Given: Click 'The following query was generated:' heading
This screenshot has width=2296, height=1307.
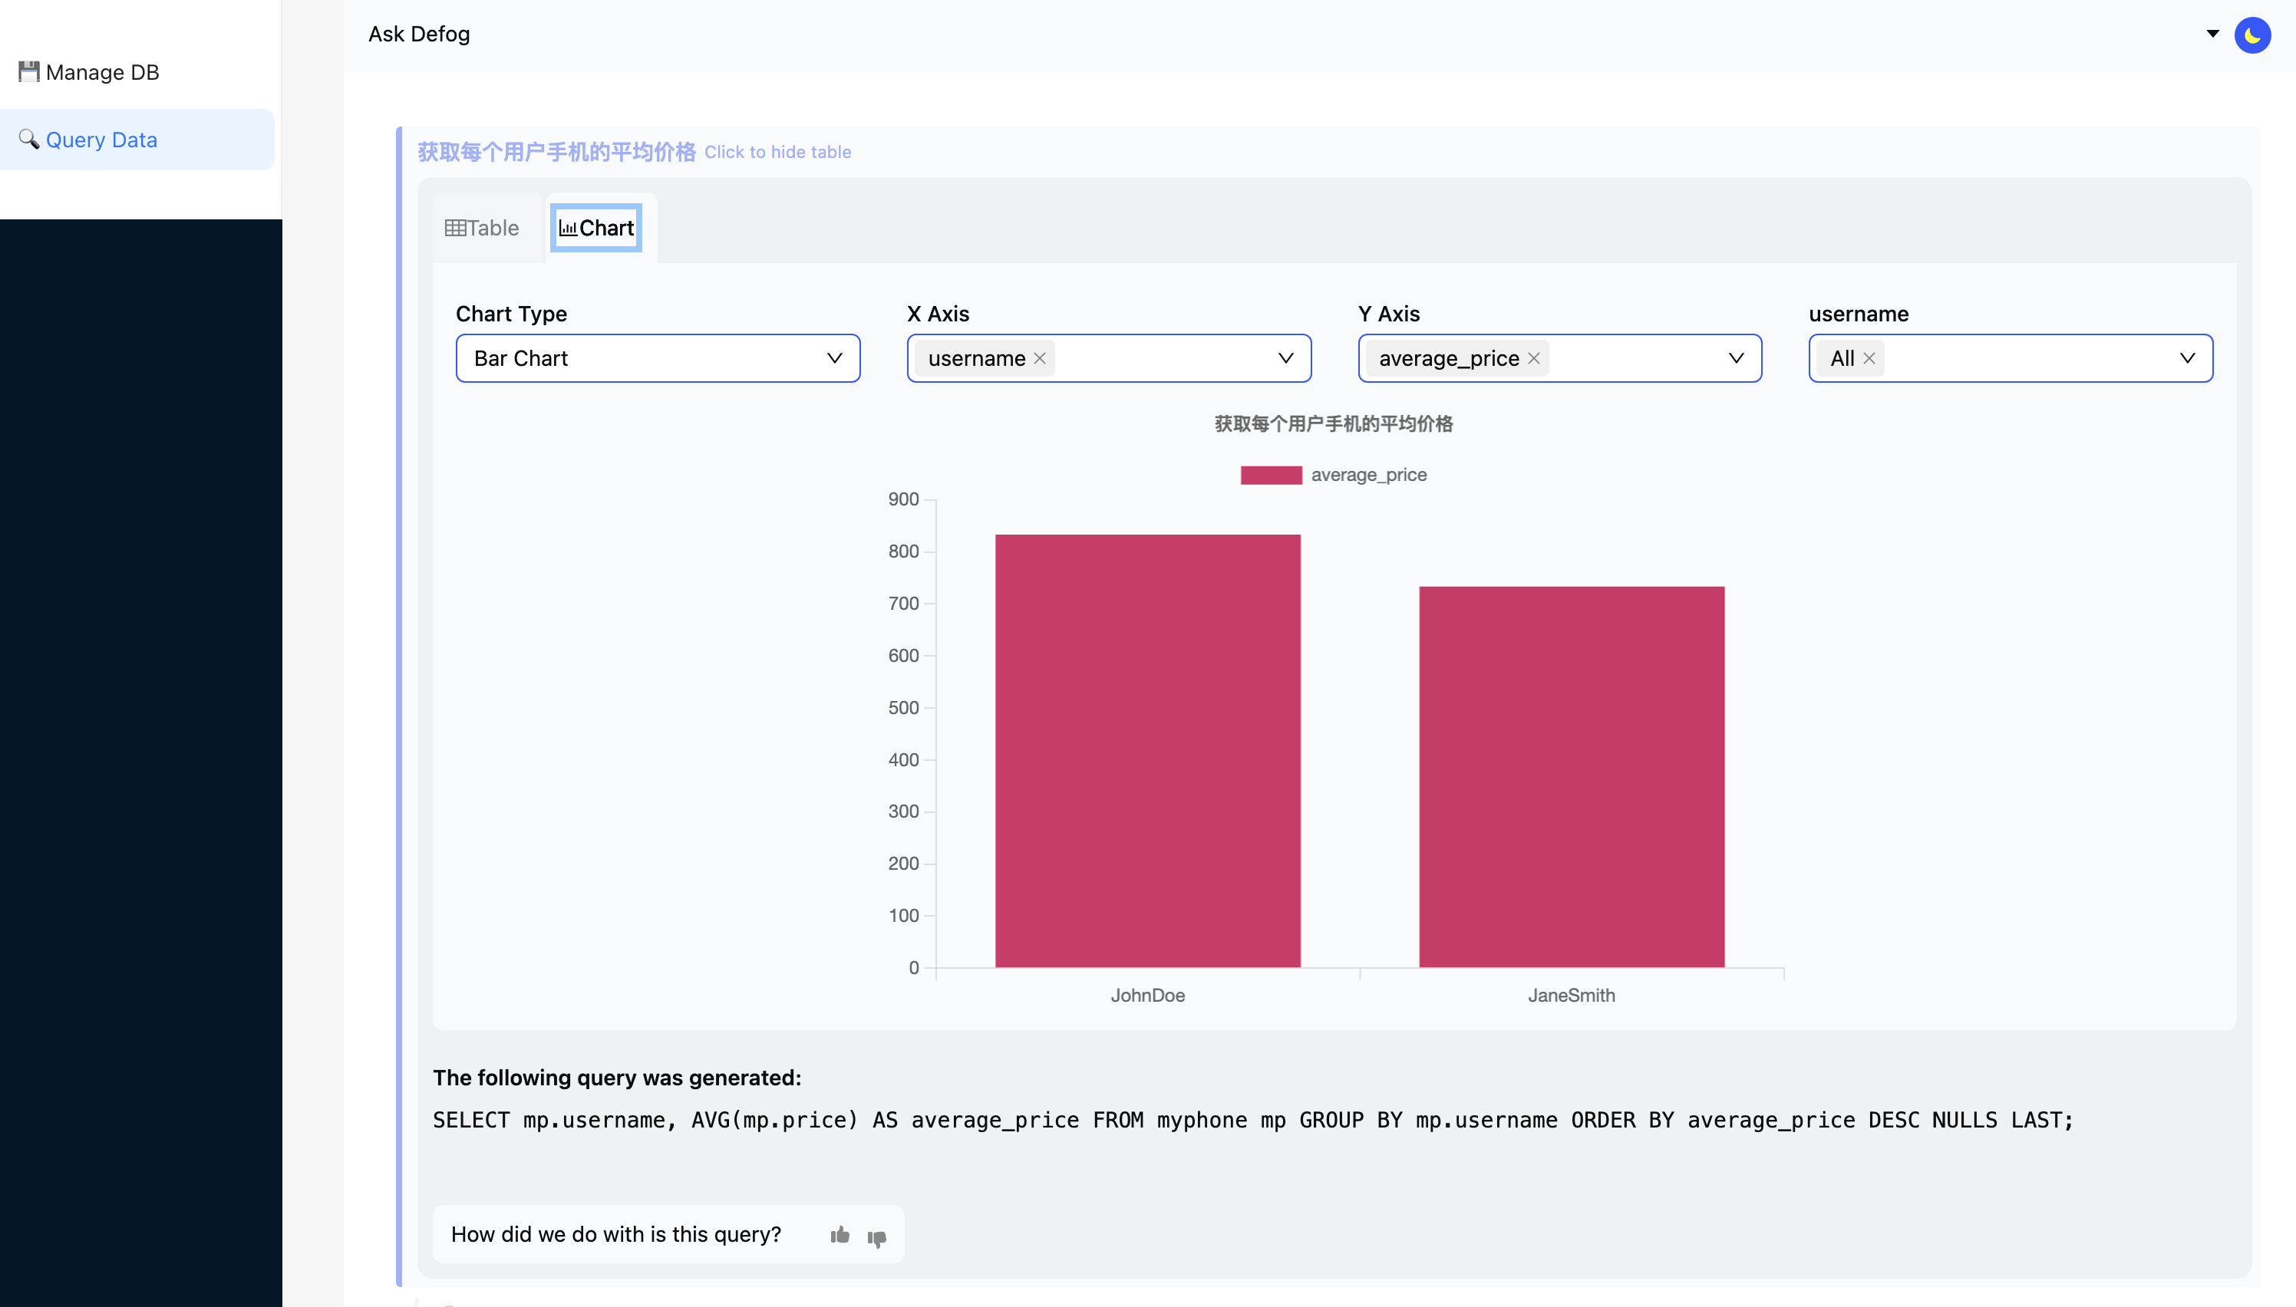Looking at the screenshot, I should pos(617,1077).
